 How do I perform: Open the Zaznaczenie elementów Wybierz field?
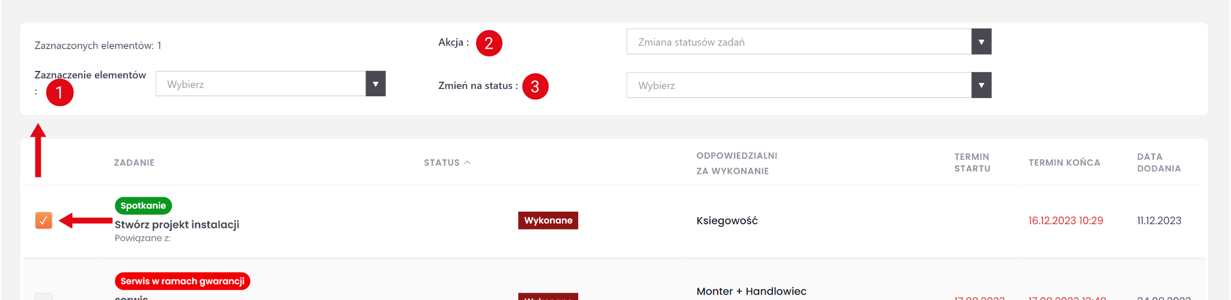[x=260, y=84]
